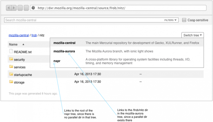Open the Switch tree dropdown
This screenshot has width=213, height=122.
click(x=192, y=35)
